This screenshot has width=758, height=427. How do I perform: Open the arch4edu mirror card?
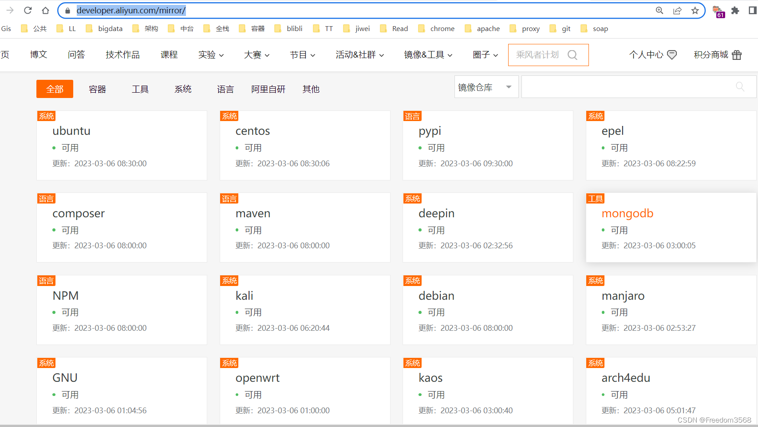(671, 391)
